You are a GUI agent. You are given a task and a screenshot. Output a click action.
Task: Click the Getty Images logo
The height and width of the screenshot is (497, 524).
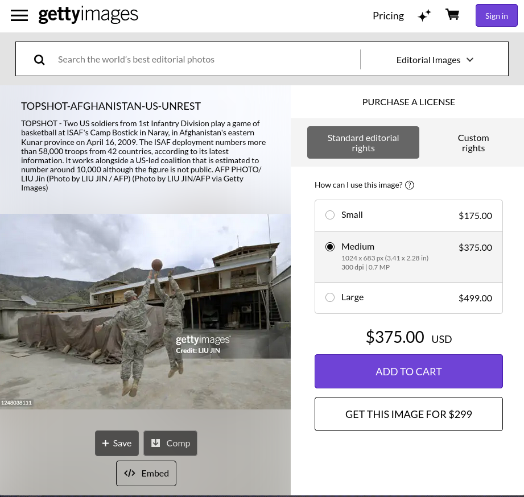pos(88,15)
